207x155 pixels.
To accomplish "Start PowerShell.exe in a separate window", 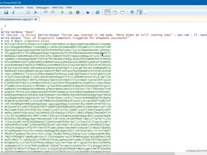I will [x=97, y=13].
